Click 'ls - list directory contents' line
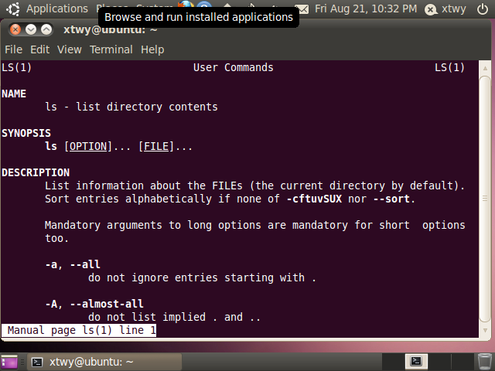The image size is (495, 371). coord(131,107)
